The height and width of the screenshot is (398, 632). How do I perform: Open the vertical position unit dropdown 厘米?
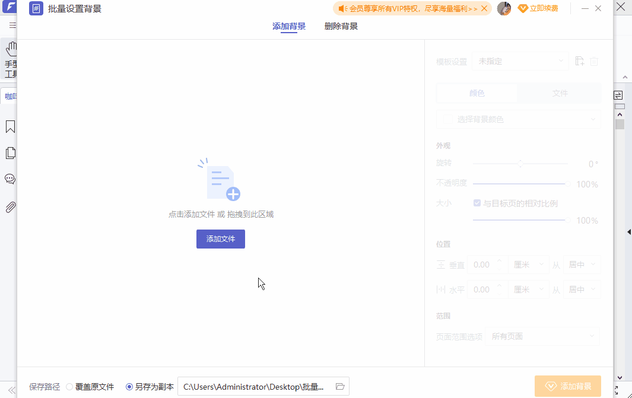(x=528, y=264)
